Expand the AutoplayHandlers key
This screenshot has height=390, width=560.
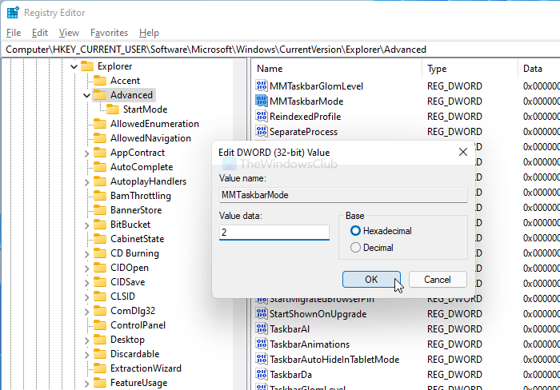[86, 182]
